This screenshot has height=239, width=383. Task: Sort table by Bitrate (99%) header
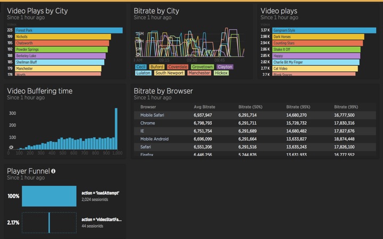click(x=346, y=107)
